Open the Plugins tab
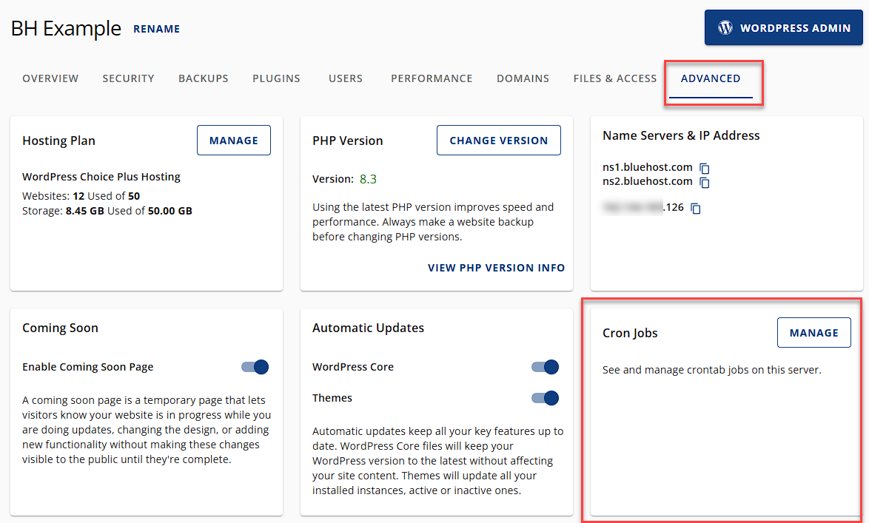869x523 pixels. (276, 78)
